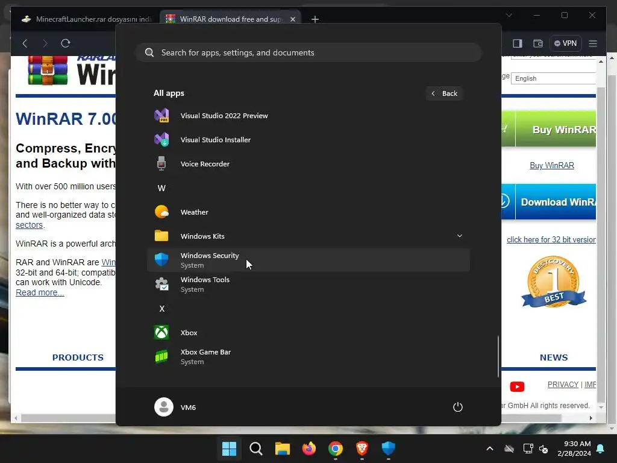Open the tab list chevron in Brave
This screenshot has height=463, width=617.
coord(509,15)
